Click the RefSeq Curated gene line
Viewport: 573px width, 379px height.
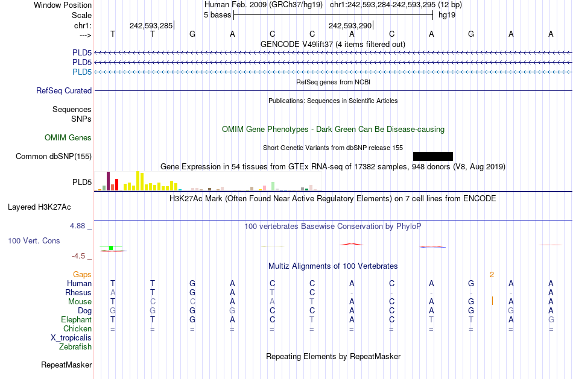coord(333,90)
